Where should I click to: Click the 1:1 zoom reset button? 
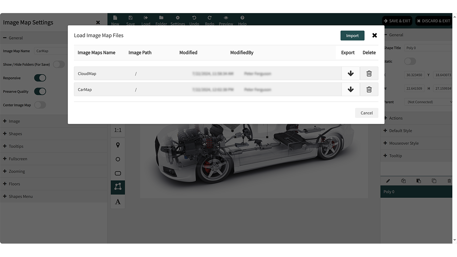(x=118, y=130)
